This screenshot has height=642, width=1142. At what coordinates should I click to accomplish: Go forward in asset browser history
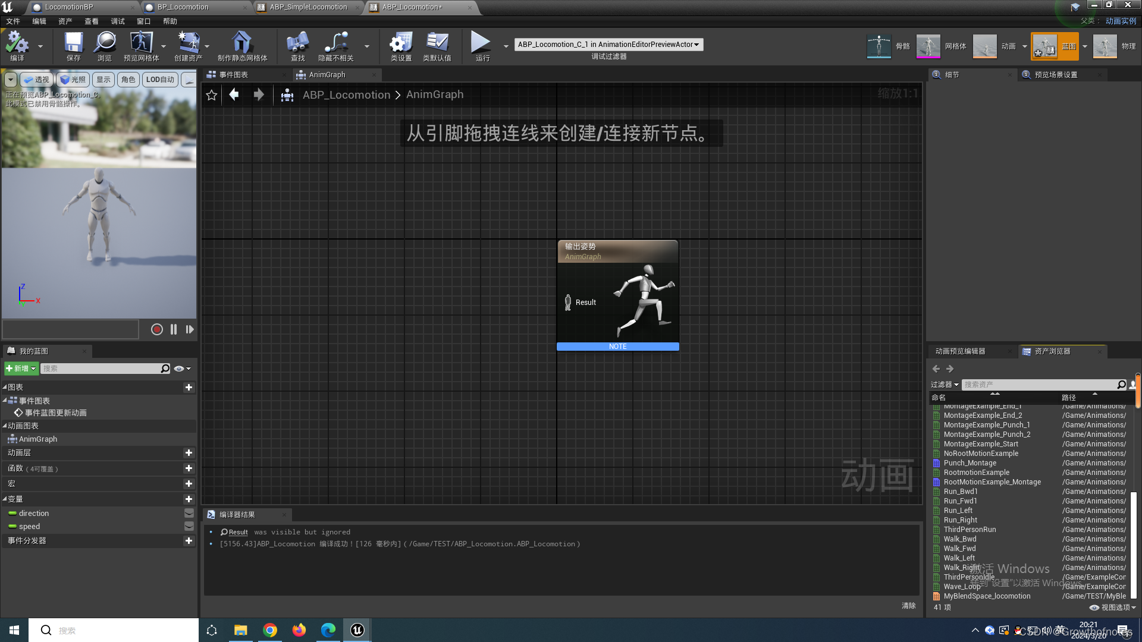(x=950, y=369)
